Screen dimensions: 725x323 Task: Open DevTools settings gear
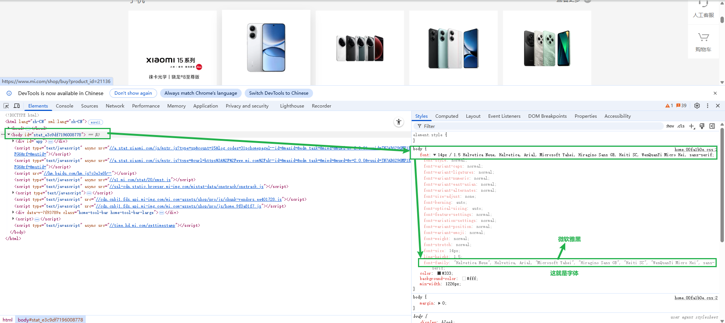click(x=697, y=106)
